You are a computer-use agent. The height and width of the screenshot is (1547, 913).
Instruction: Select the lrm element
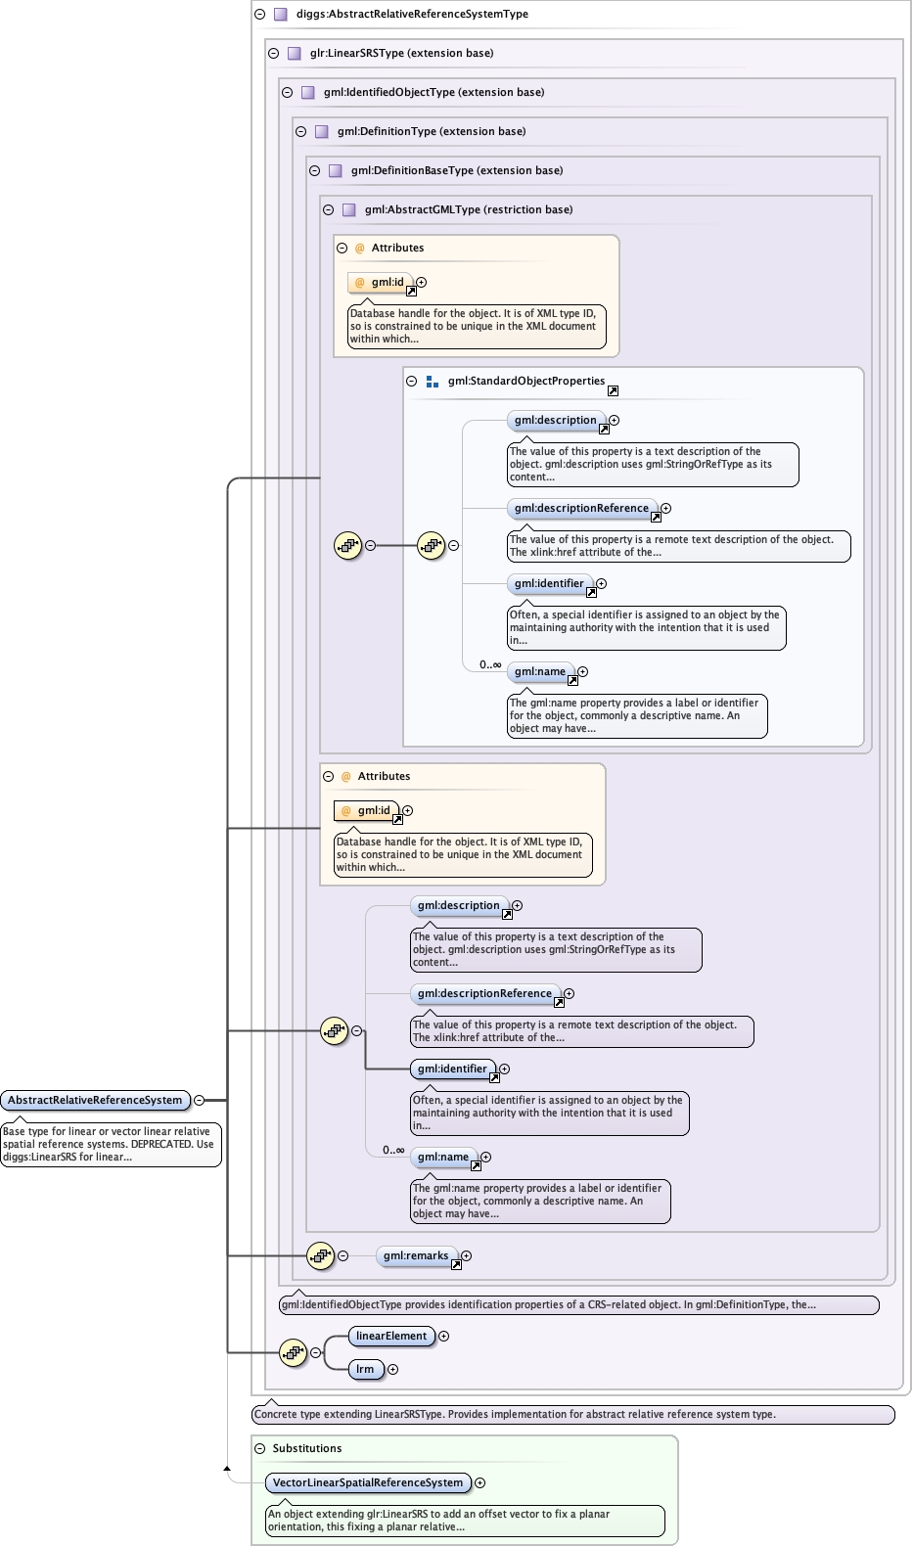pyautogui.click(x=365, y=1369)
